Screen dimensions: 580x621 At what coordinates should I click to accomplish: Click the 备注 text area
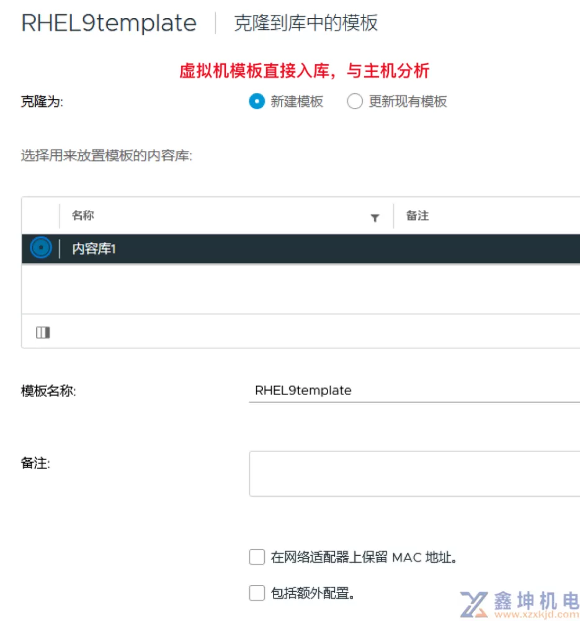pos(414,473)
